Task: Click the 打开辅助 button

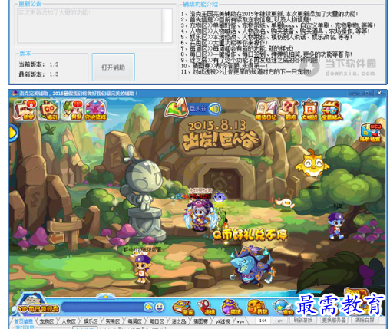Action: click(x=114, y=67)
